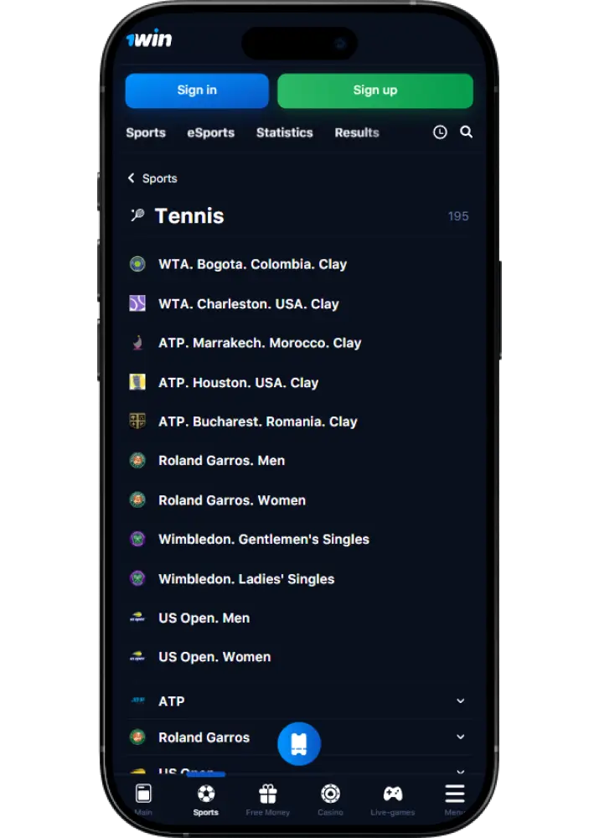Click the WTA Bogota tournament icon
599x838 pixels.
point(137,264)
